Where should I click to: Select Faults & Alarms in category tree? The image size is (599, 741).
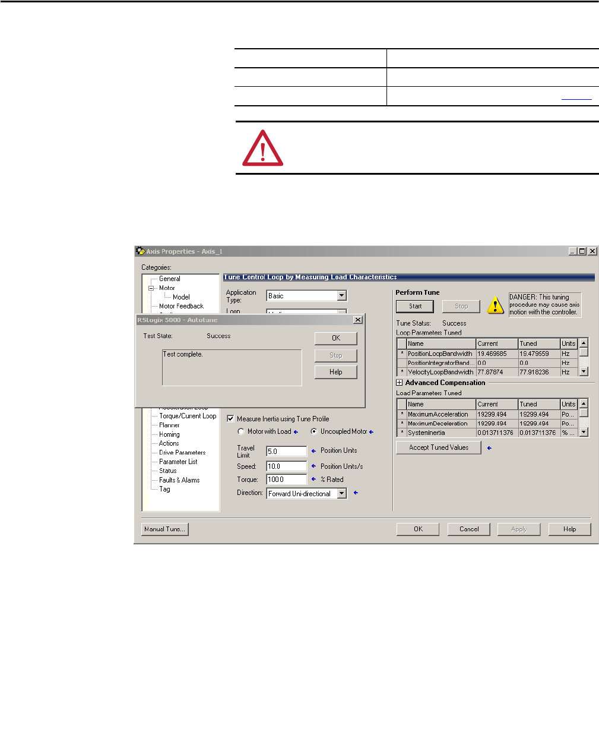click(179, 480)
